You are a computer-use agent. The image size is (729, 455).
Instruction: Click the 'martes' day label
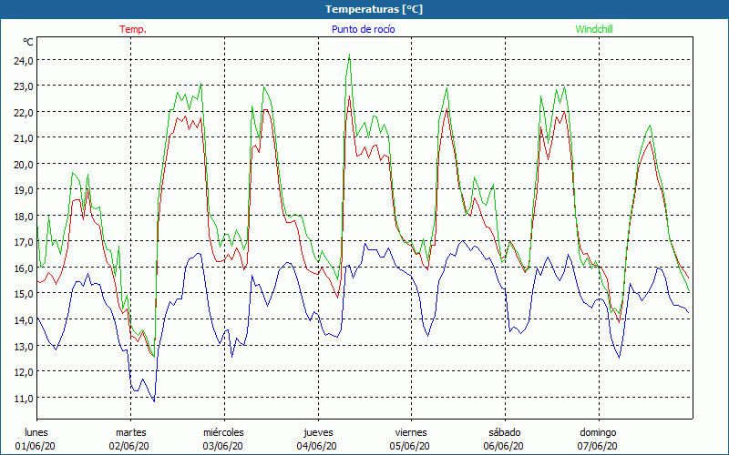tap(131, 432)
